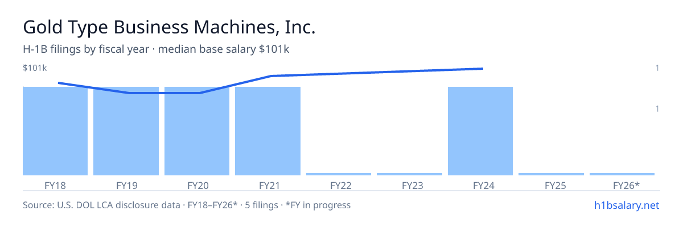Click the FY24 axis label
Viewport: 683px width, 227px height.
click(480, 185)
